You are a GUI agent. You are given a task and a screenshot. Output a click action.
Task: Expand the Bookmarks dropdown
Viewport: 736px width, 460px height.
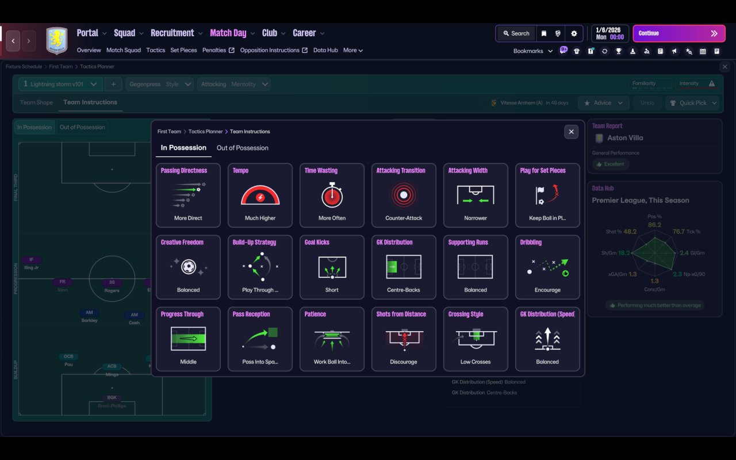533,51
